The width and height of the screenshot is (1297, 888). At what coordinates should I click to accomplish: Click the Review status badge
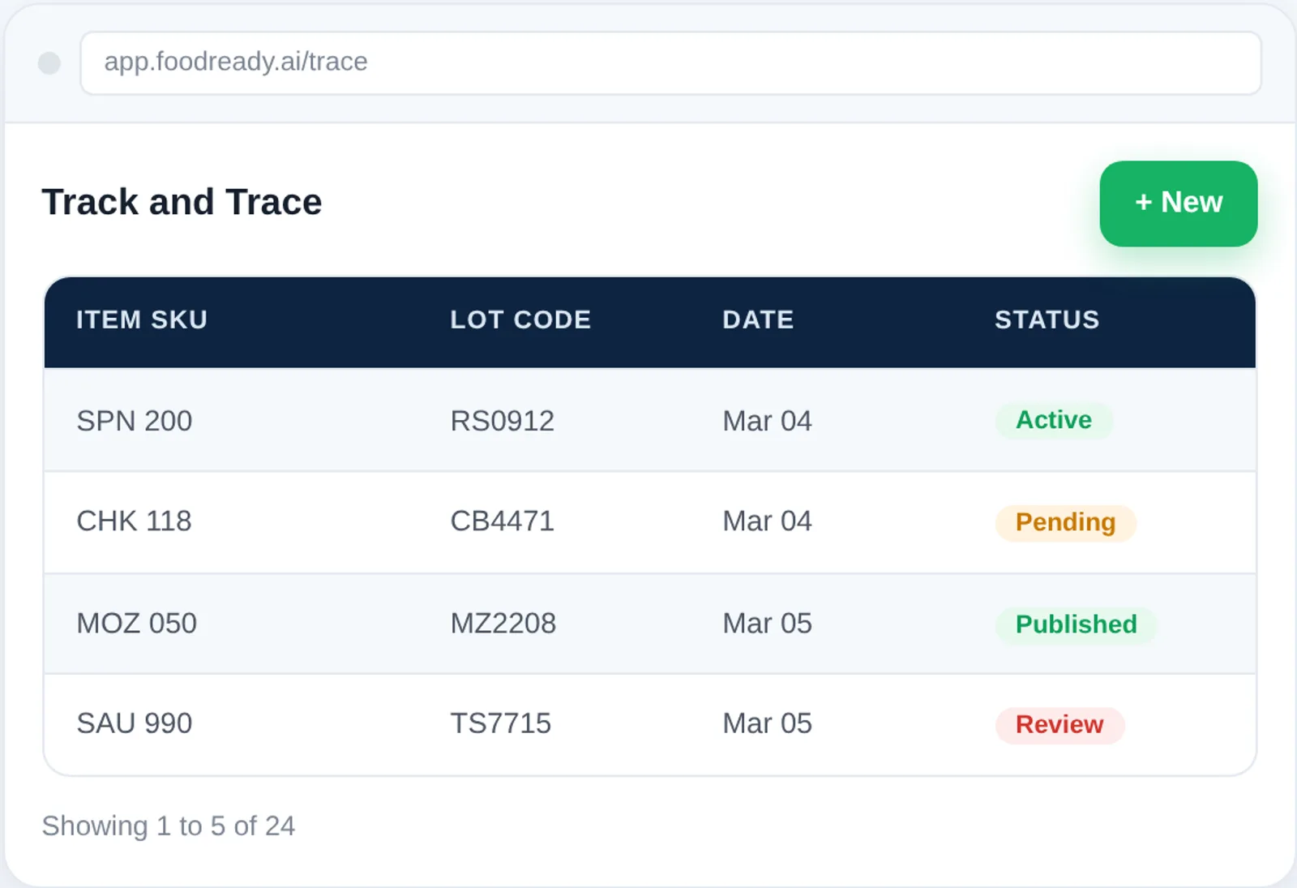(1059, 724)
